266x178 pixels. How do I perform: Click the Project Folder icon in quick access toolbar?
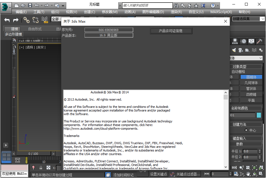57,6
